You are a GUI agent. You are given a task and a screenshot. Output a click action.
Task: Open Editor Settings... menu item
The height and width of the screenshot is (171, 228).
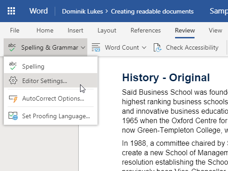coord(51,80)
